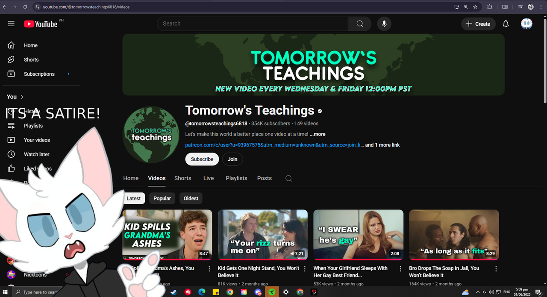This screenshot has height=297, width=547.
Task: Go back in browser history
Action: pos(5,7)
